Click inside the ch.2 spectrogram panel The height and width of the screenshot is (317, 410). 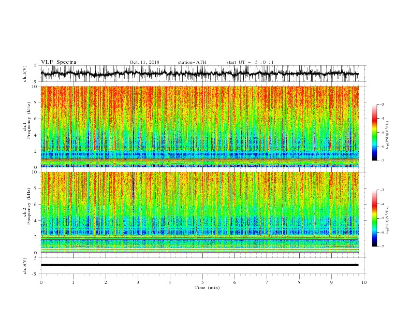click(200, 212)
